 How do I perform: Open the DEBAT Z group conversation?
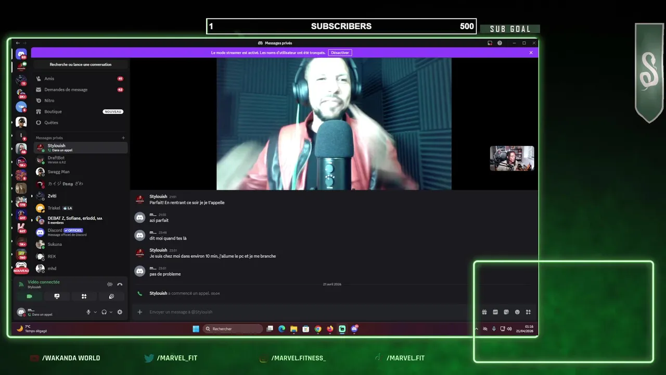tap(80, 220)
